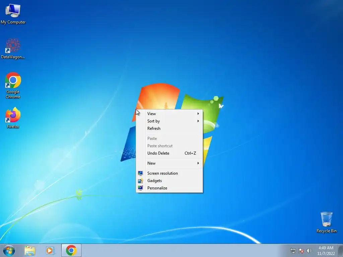Image resolution: width=343 pixels, height=257 pixels.
Task: Open the Action Center flag icon
Action: [x=301, y=251]
